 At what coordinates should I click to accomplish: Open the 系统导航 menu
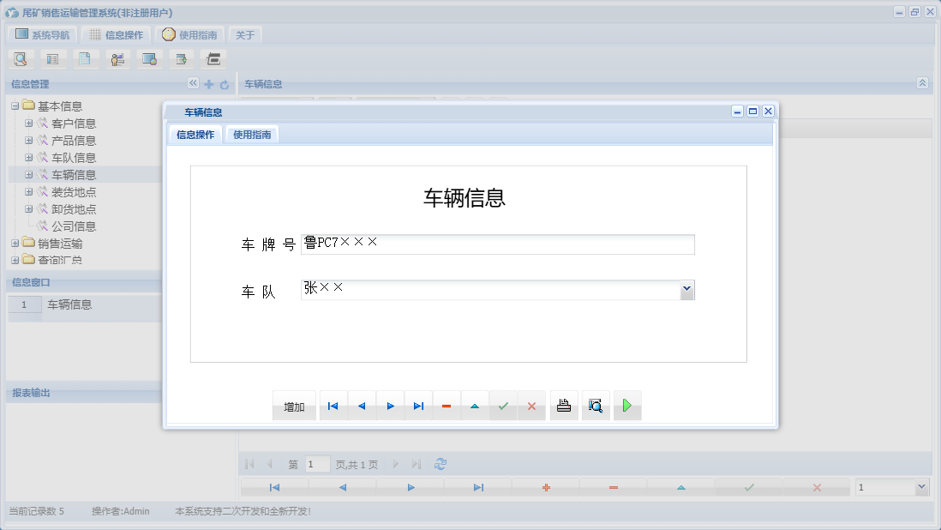(41, 33)
